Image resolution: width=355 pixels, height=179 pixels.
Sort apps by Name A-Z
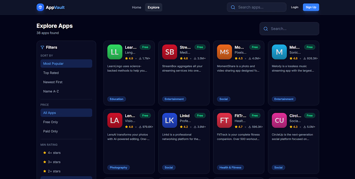66,91
